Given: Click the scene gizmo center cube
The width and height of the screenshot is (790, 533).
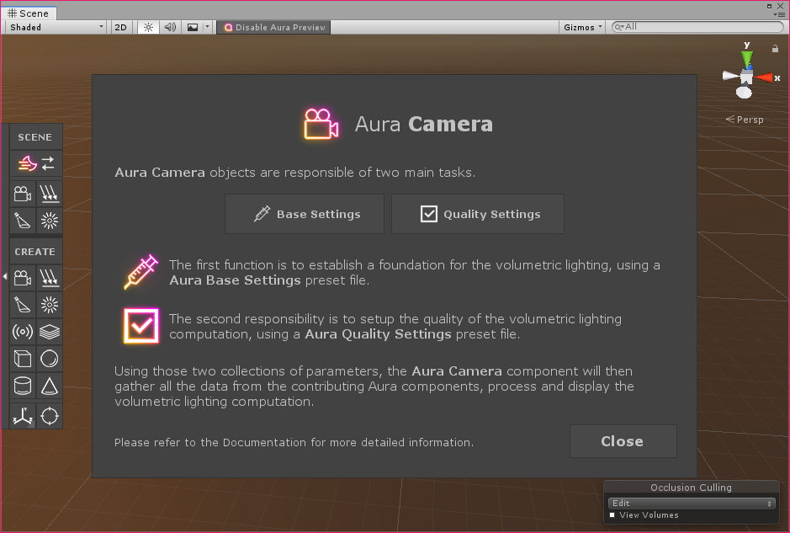Looking at the screenshot, I should pos(746,77).
